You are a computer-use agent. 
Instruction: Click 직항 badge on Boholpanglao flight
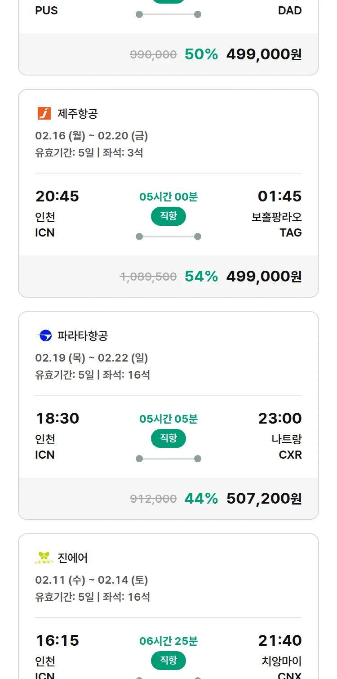pos(168,216)
